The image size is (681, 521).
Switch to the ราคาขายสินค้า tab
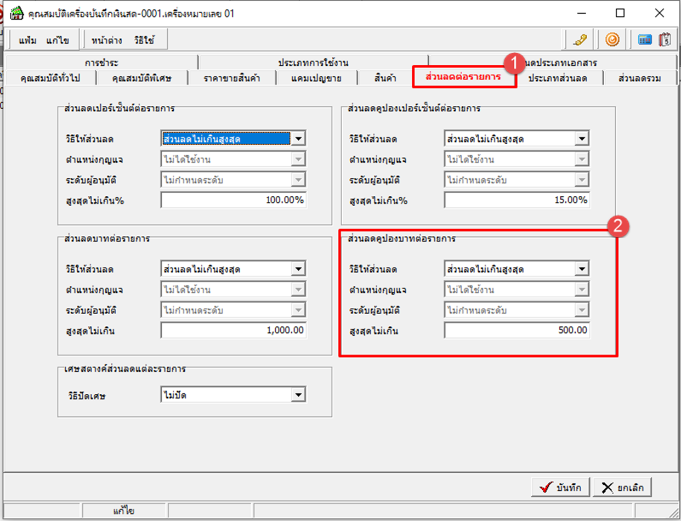pos(231,78)
